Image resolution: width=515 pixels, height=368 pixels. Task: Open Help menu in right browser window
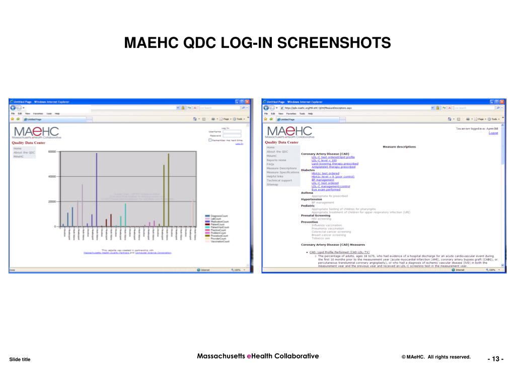tap(310, 114)
